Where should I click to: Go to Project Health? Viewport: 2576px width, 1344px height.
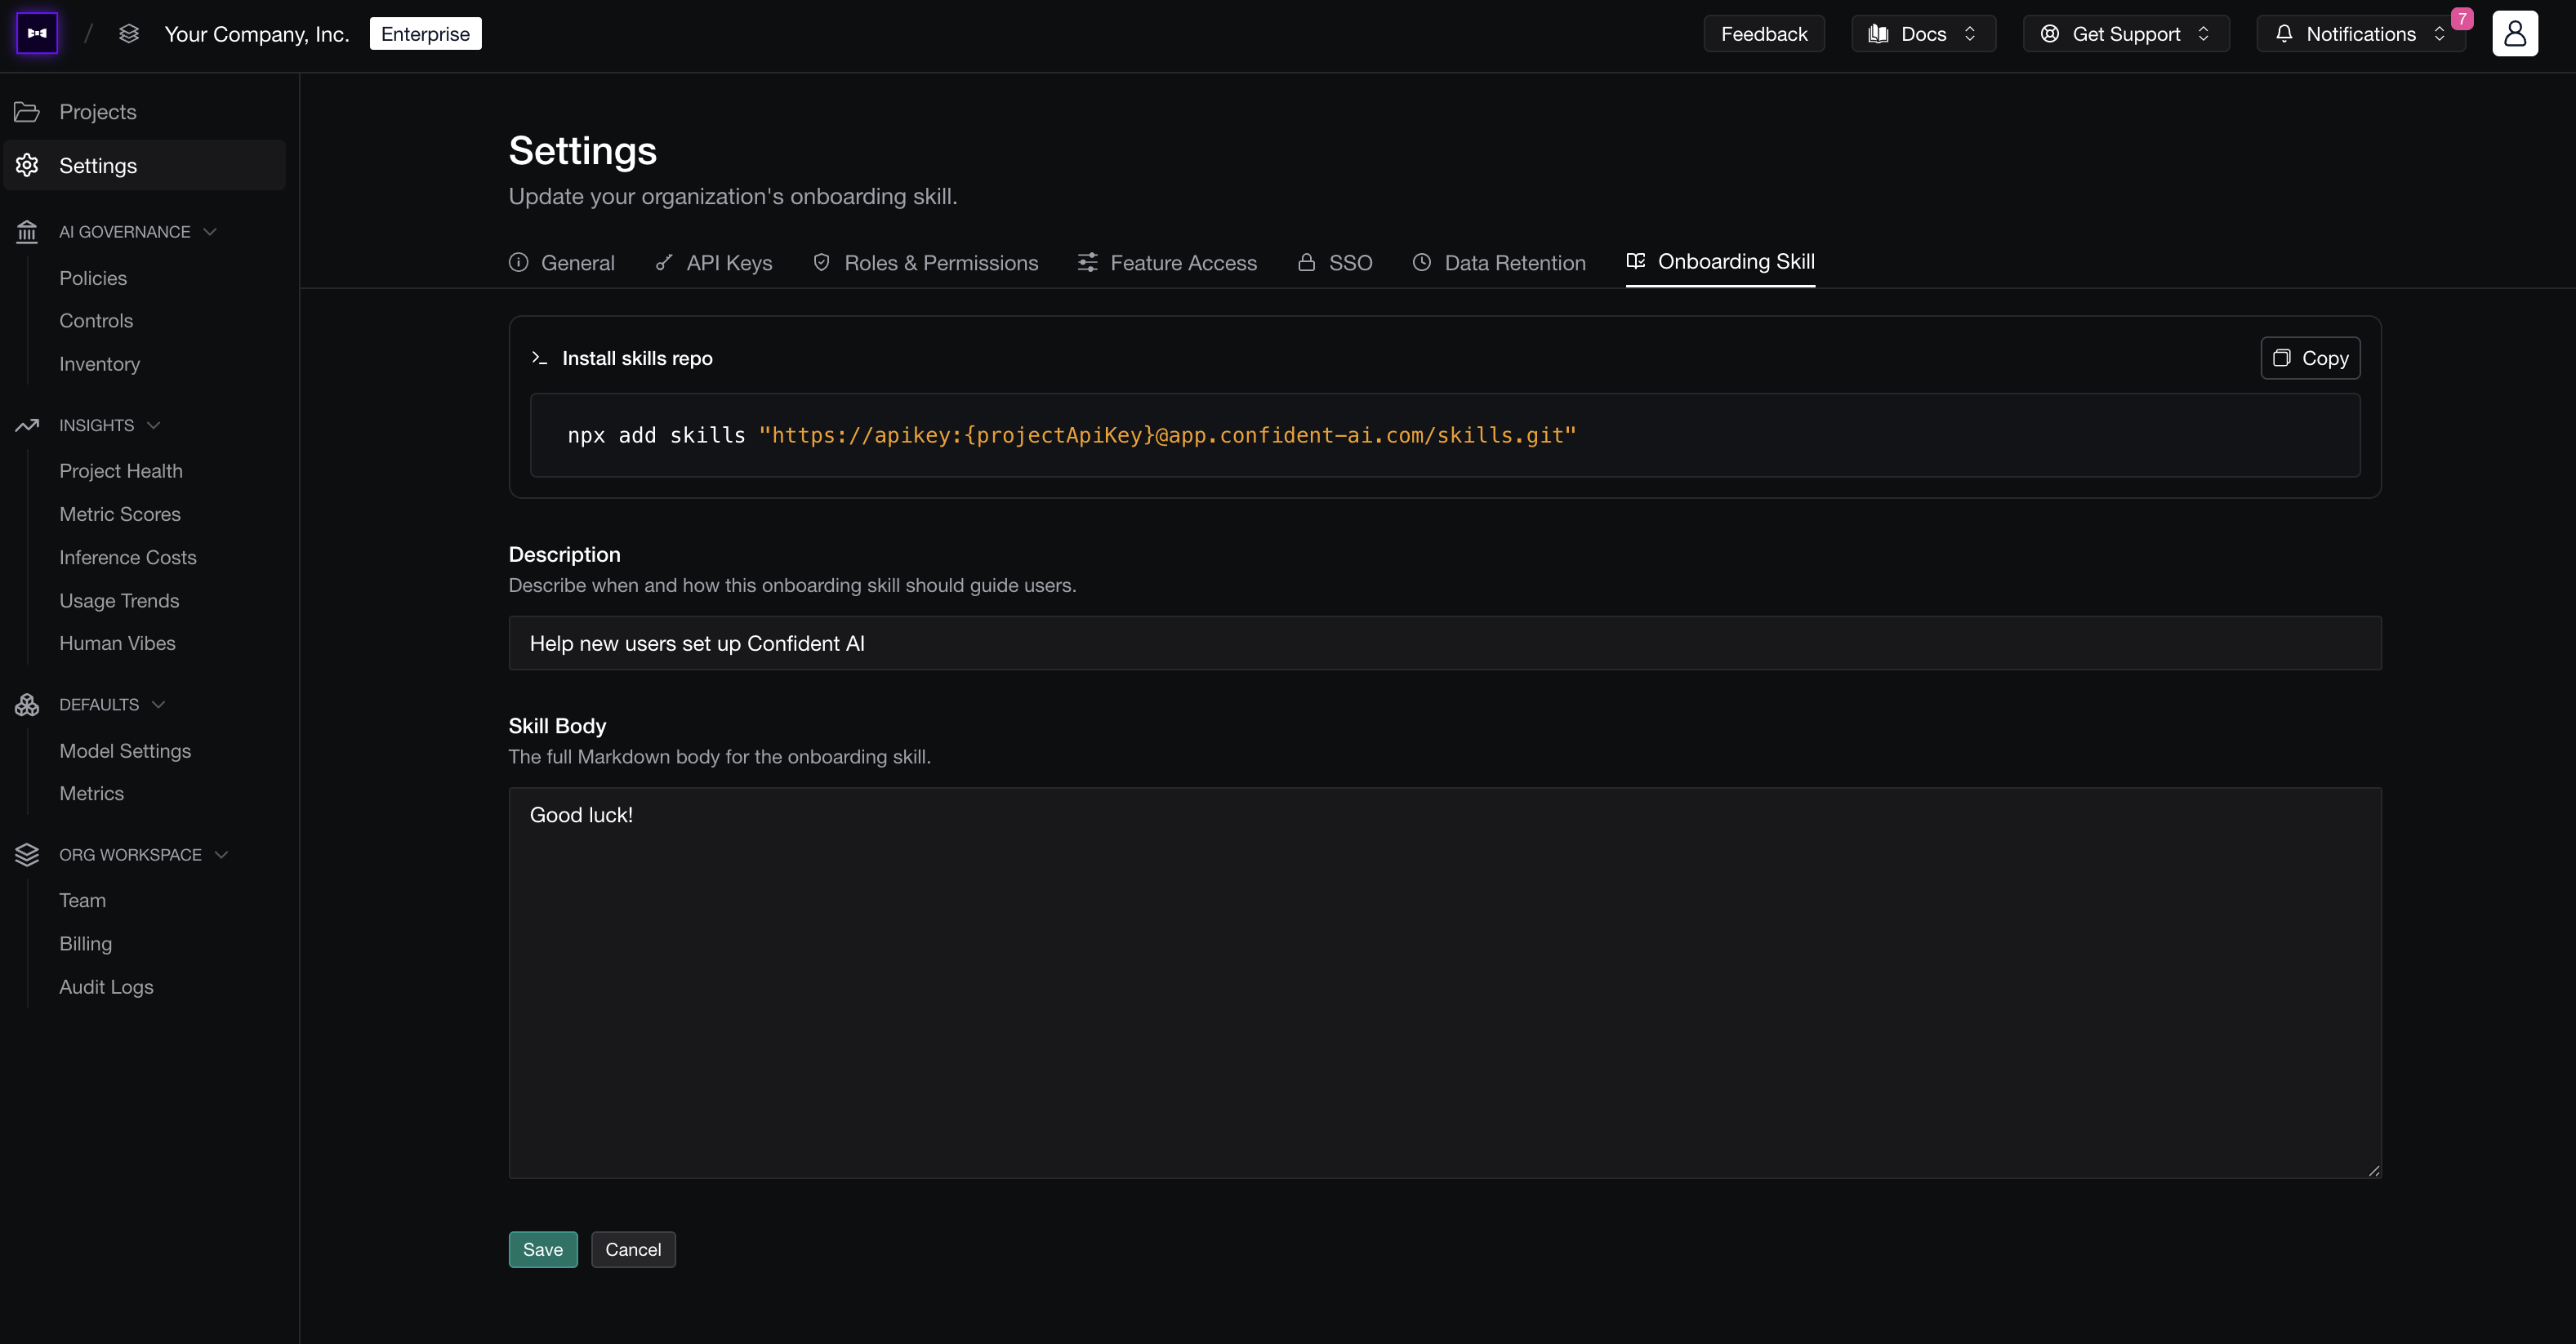[x=121, y=471]
